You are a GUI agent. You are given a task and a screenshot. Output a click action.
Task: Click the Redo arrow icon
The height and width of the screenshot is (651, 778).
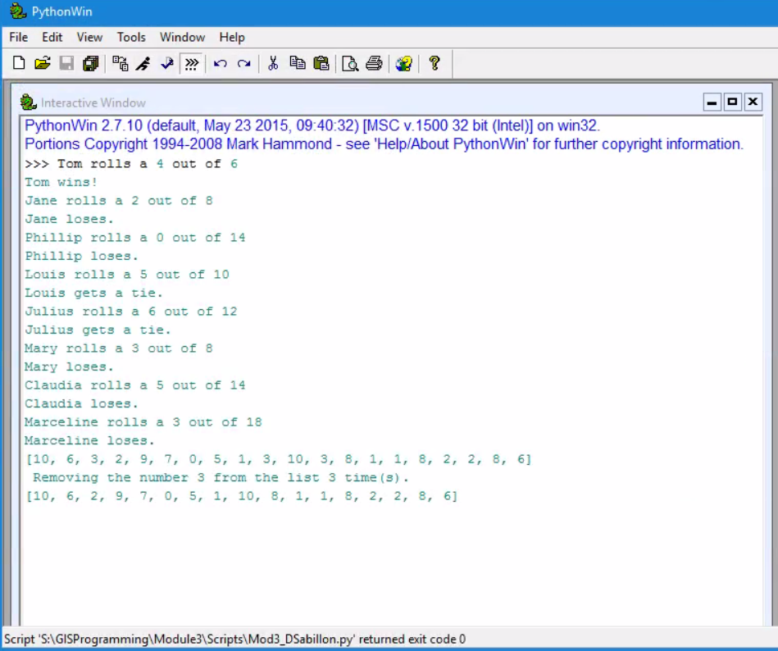[244, 63]
